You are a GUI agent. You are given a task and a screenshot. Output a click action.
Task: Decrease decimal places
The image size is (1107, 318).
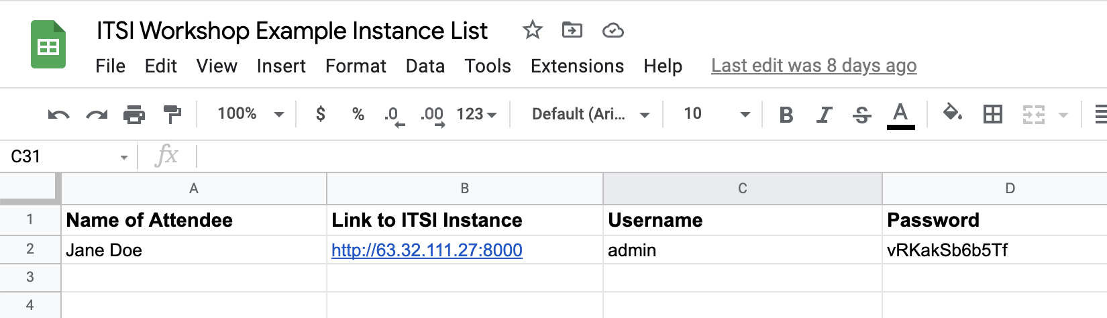(x=394, y=115)
